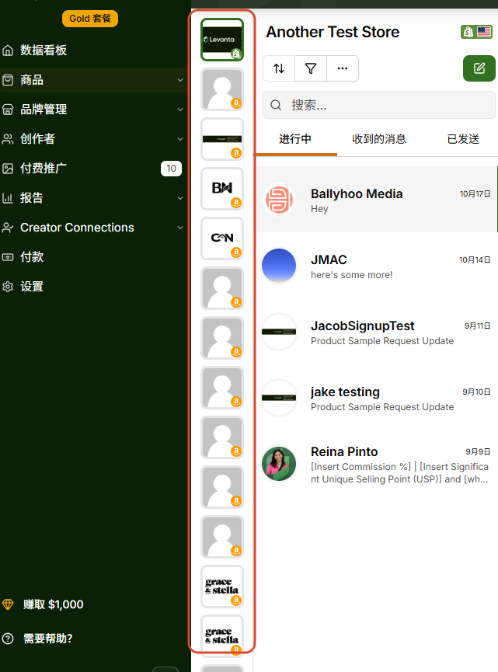
Task: Open the Reina Pinto conversation
Action: (377, 465)
